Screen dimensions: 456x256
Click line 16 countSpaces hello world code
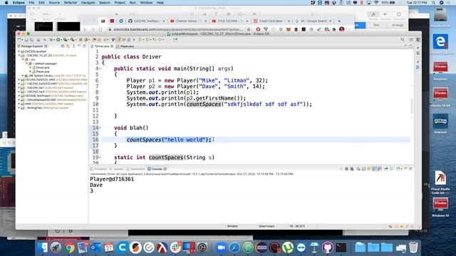169,139
